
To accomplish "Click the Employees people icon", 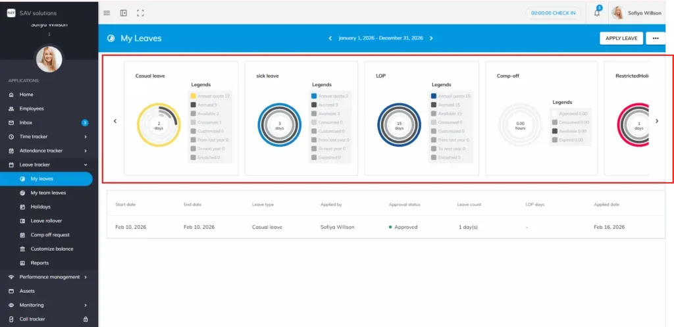I will [x=12, y=109].
